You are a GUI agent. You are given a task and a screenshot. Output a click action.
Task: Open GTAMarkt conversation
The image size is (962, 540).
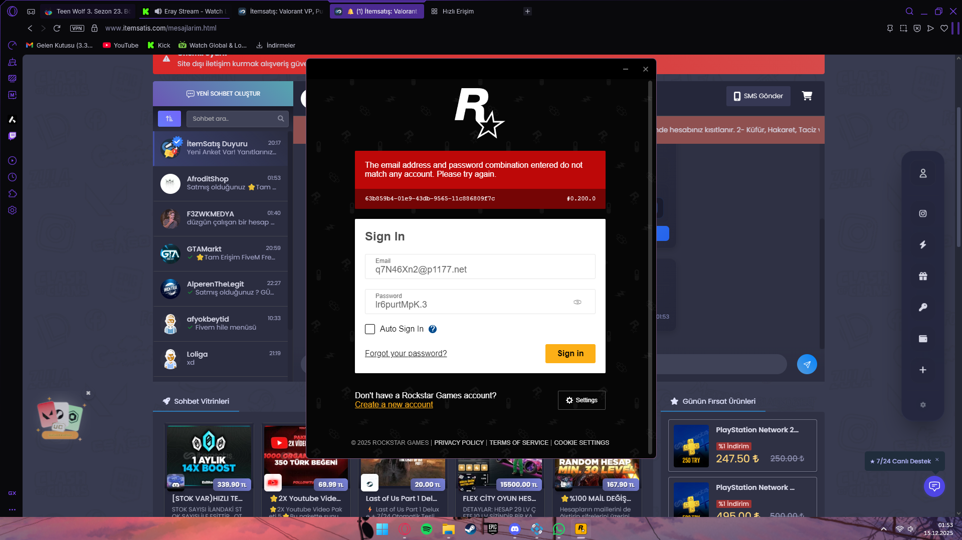click(x=220, y=253)
